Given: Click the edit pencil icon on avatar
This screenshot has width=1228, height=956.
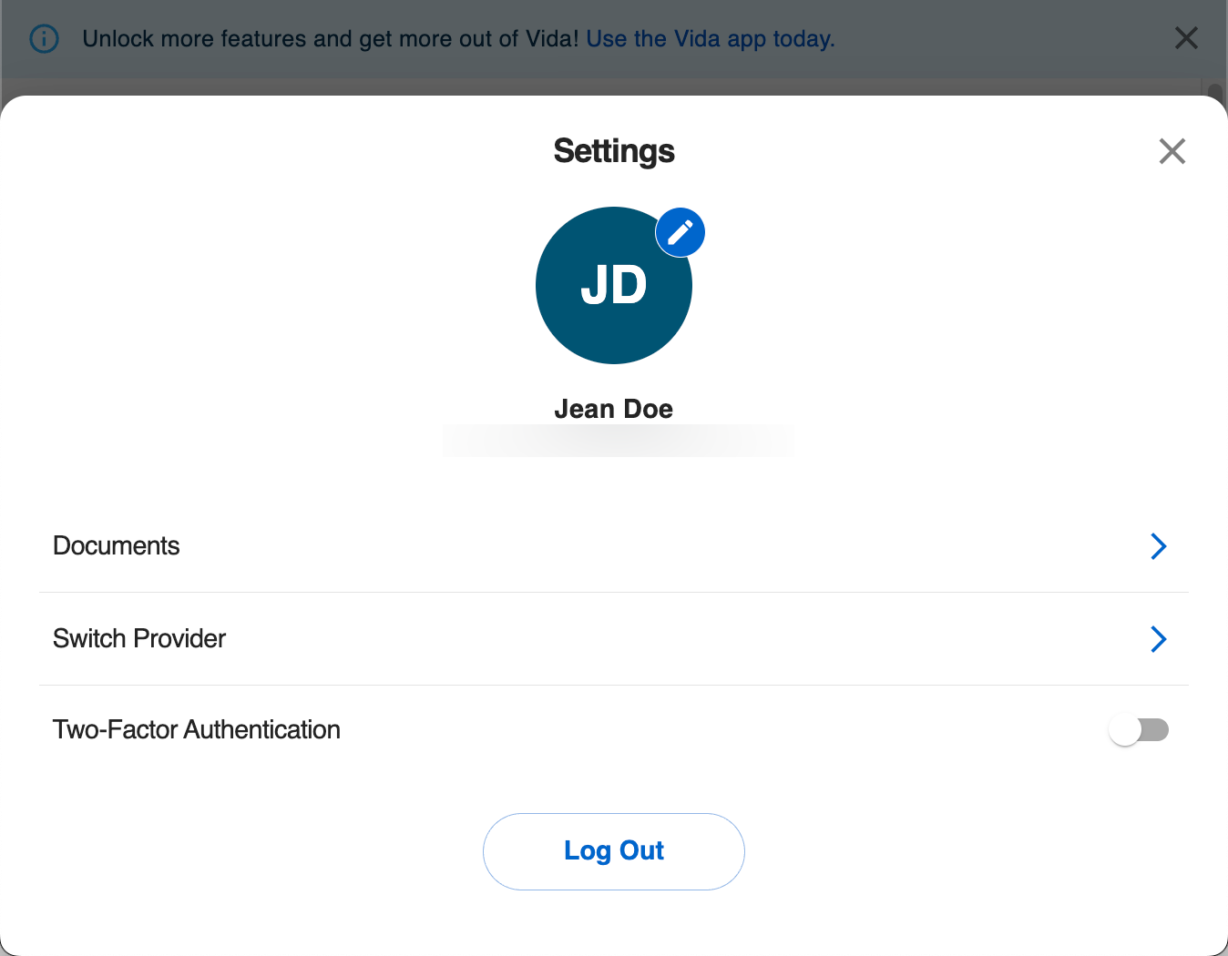Looking at the screenshot, I should pyautogui.click(x=680, y=233).
